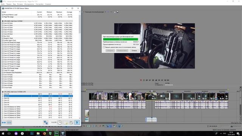Open File Explorer from the taskbar
Image resolution: width=242 pixels, height=136 pixels.
point(38,133)
